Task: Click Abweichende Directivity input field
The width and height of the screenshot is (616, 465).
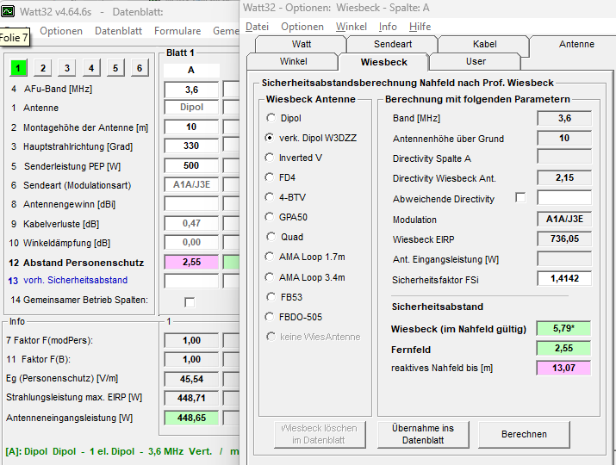Action: pyautogui.click(x=564, y=197)
